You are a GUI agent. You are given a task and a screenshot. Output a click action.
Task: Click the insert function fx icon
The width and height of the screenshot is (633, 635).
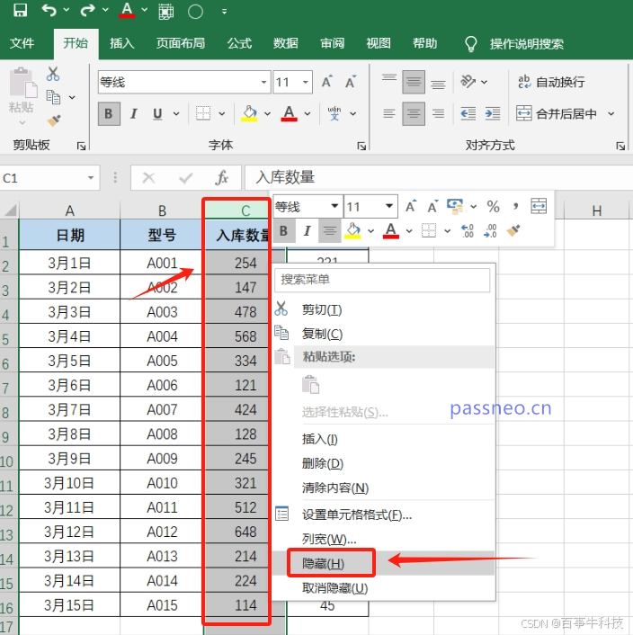(222, 177)
